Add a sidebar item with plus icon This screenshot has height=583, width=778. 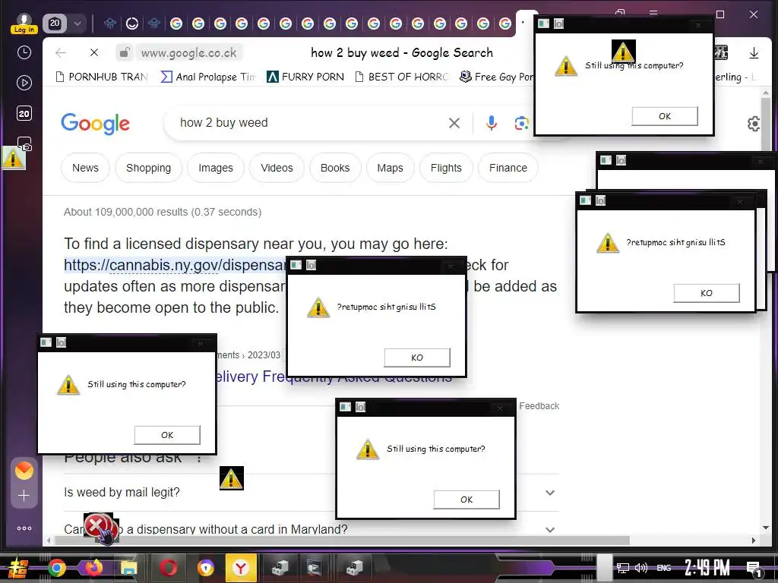click(24, 495)
